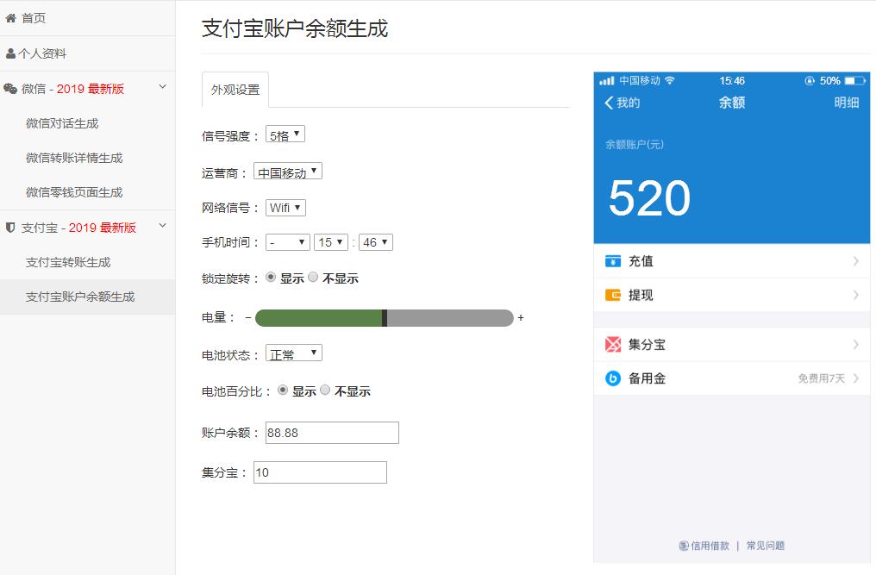Click the 备用金 blue circle icon
Screen dimensions: 876x575
click(613, 378)
